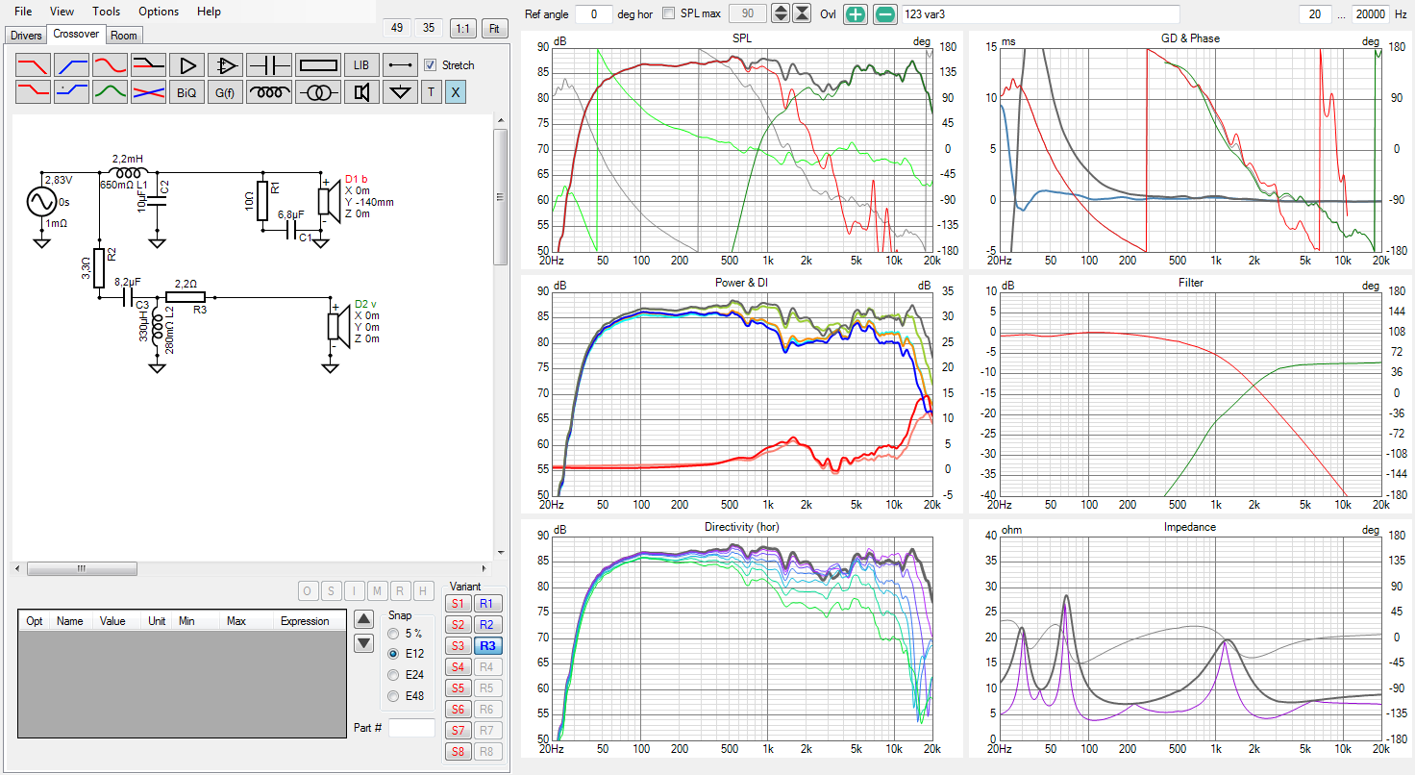Screen dimensions: 1415x775
Task: Add a BiQ biquad block
Action: tap(187, 92)
